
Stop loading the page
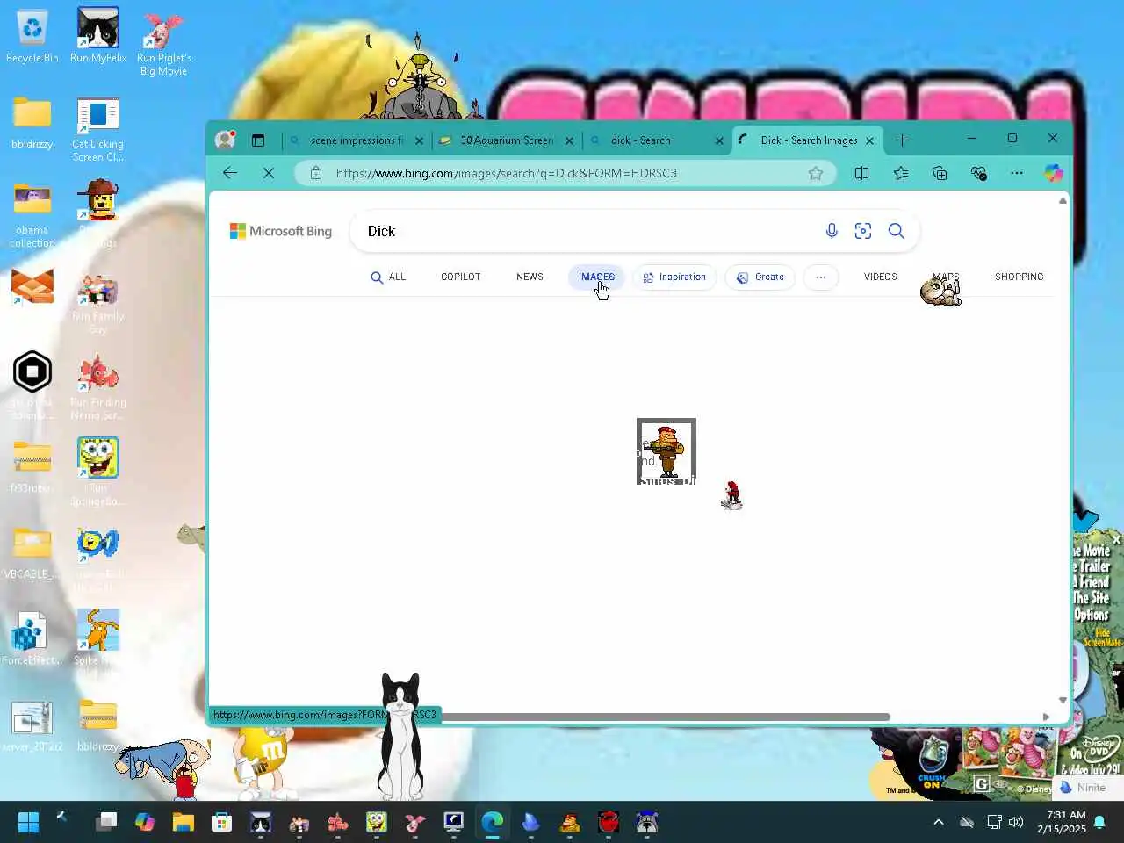(269, 173)
